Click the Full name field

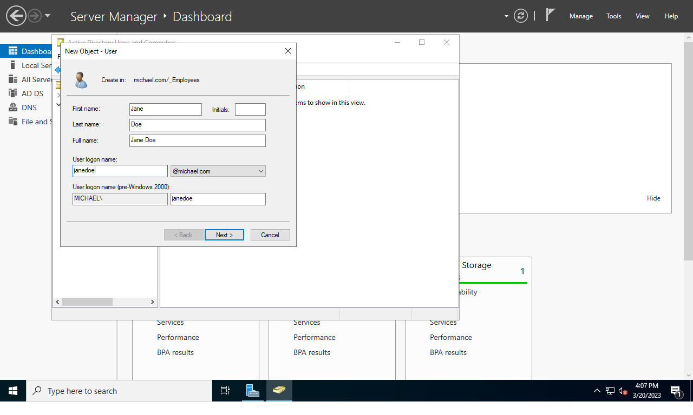198,140
